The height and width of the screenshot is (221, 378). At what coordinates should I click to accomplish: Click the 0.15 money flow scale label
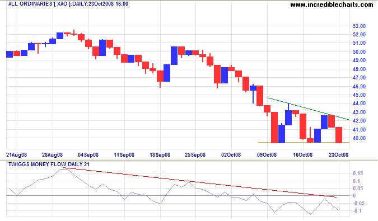pos(358,173)
